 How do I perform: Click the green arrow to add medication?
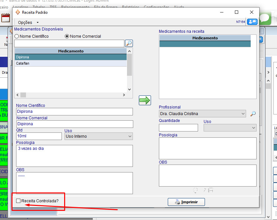point(145,100)
